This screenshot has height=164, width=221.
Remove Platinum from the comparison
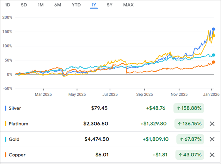(x=212, y=124)
